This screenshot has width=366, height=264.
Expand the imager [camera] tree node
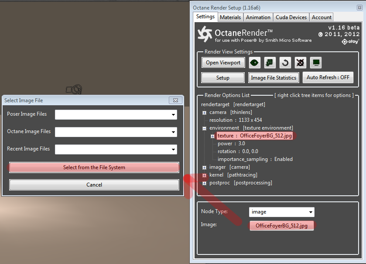(x=204, y=167)
